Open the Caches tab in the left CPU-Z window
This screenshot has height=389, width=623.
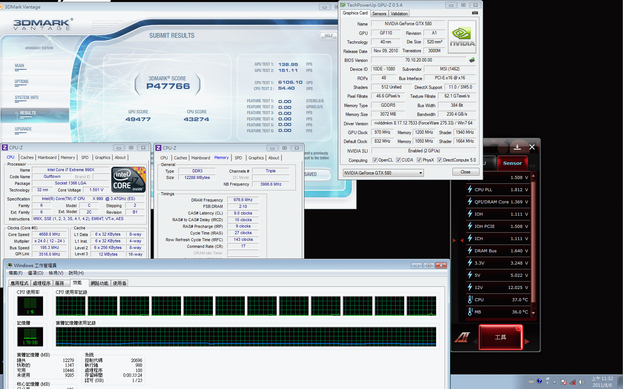[x=27, y=157]
